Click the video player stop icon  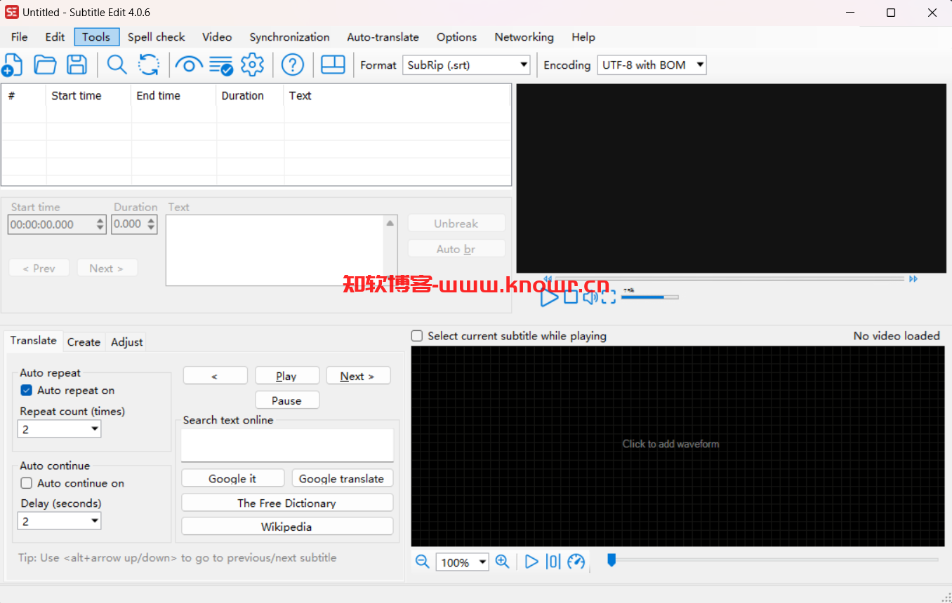click(x=571, y=297)
